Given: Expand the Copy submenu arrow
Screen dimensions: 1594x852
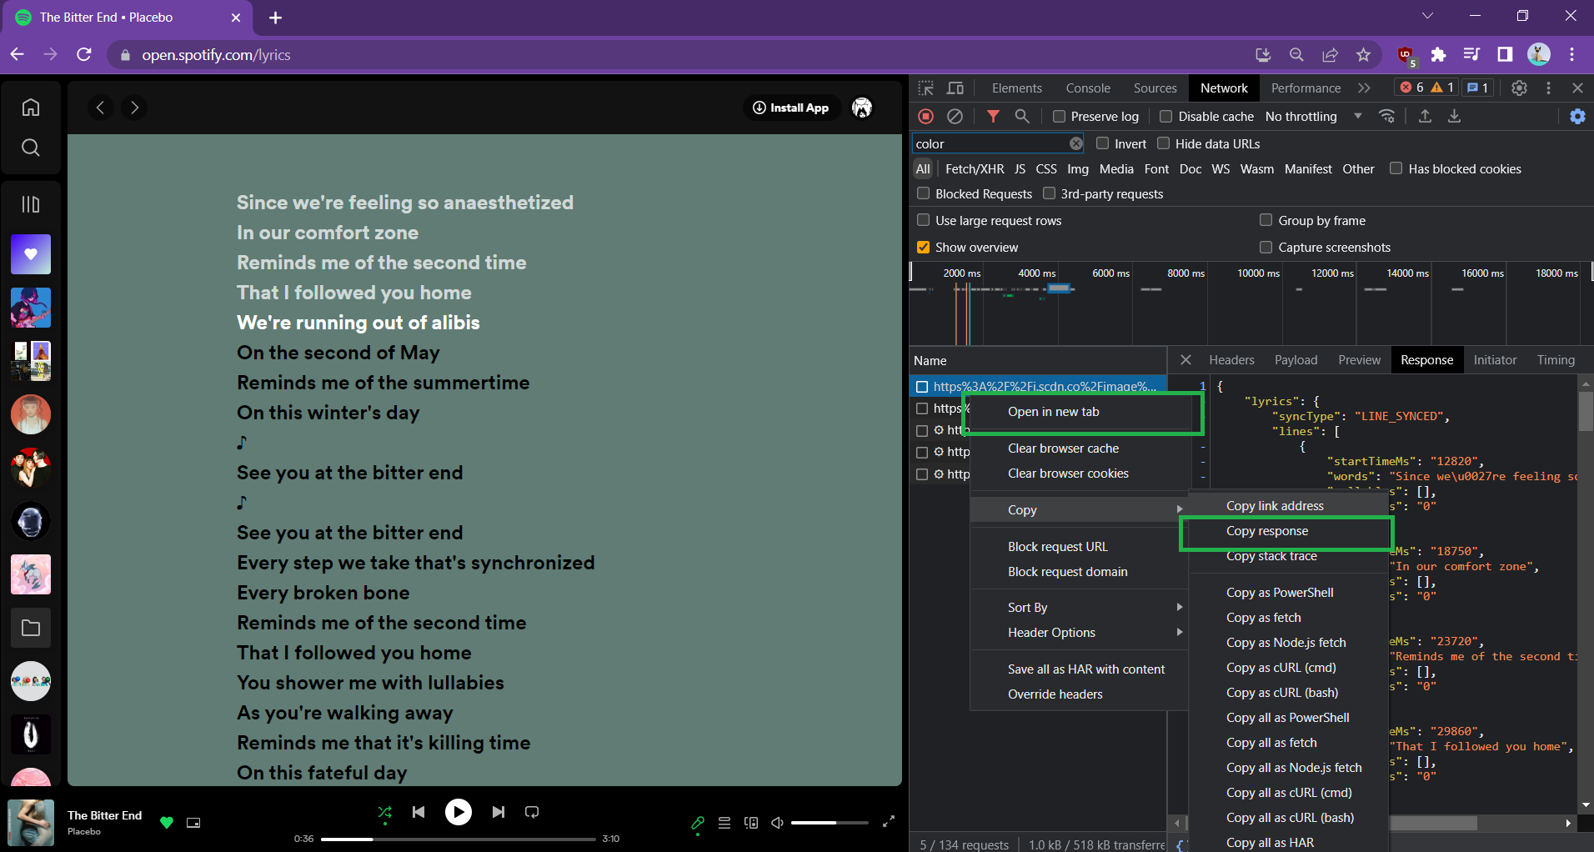Looking at the screenshot, I should tap(1178, 509).
